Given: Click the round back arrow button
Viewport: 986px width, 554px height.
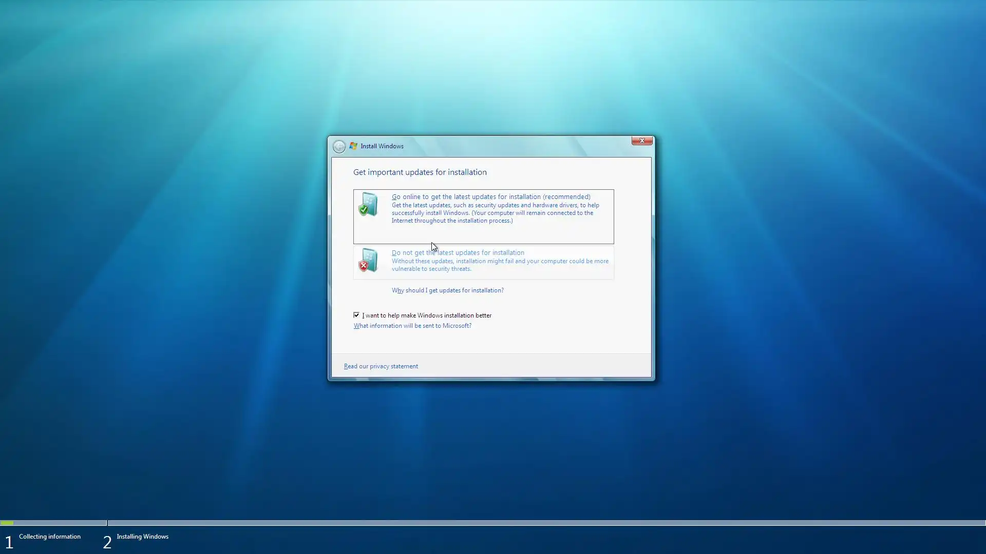Looking at the screenshot, I should pos(339,147).
